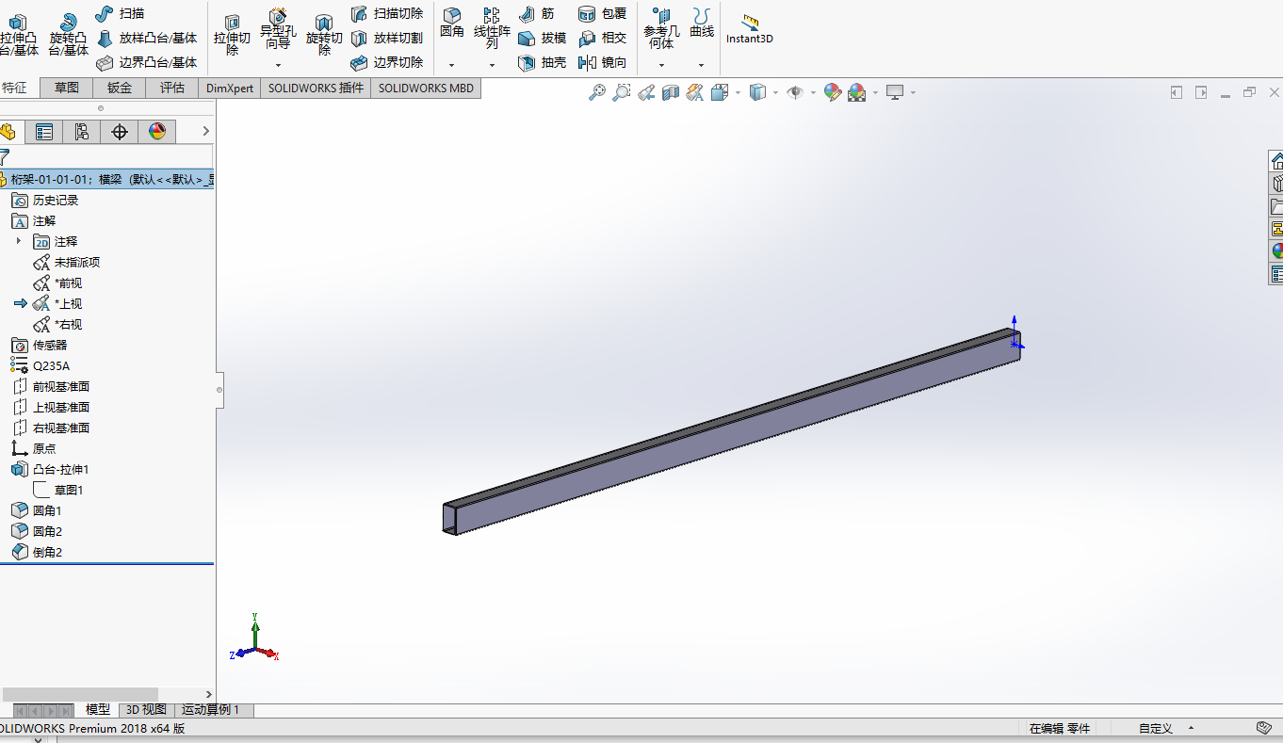
Task: Select the 草图1 sketch in the tree
Action: [58, 490]
